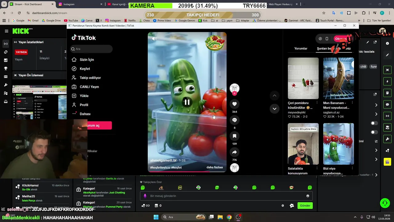Open Google Chrome from the taskbar

229,217
